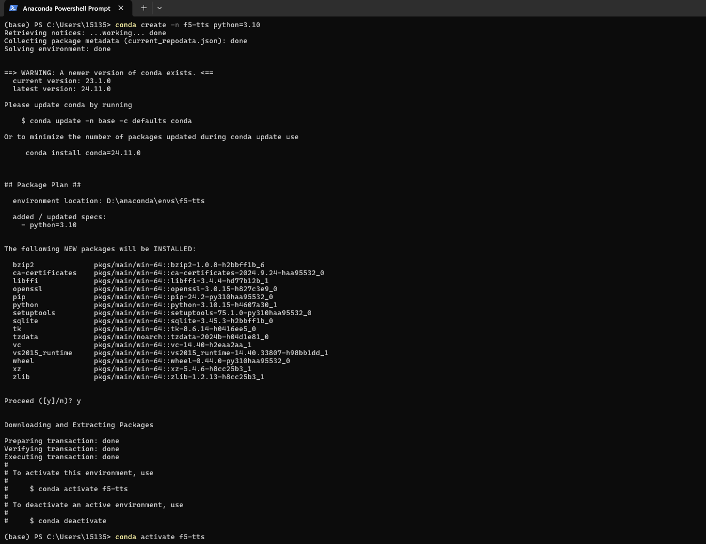Click the sqlite package row

[143, 321]
